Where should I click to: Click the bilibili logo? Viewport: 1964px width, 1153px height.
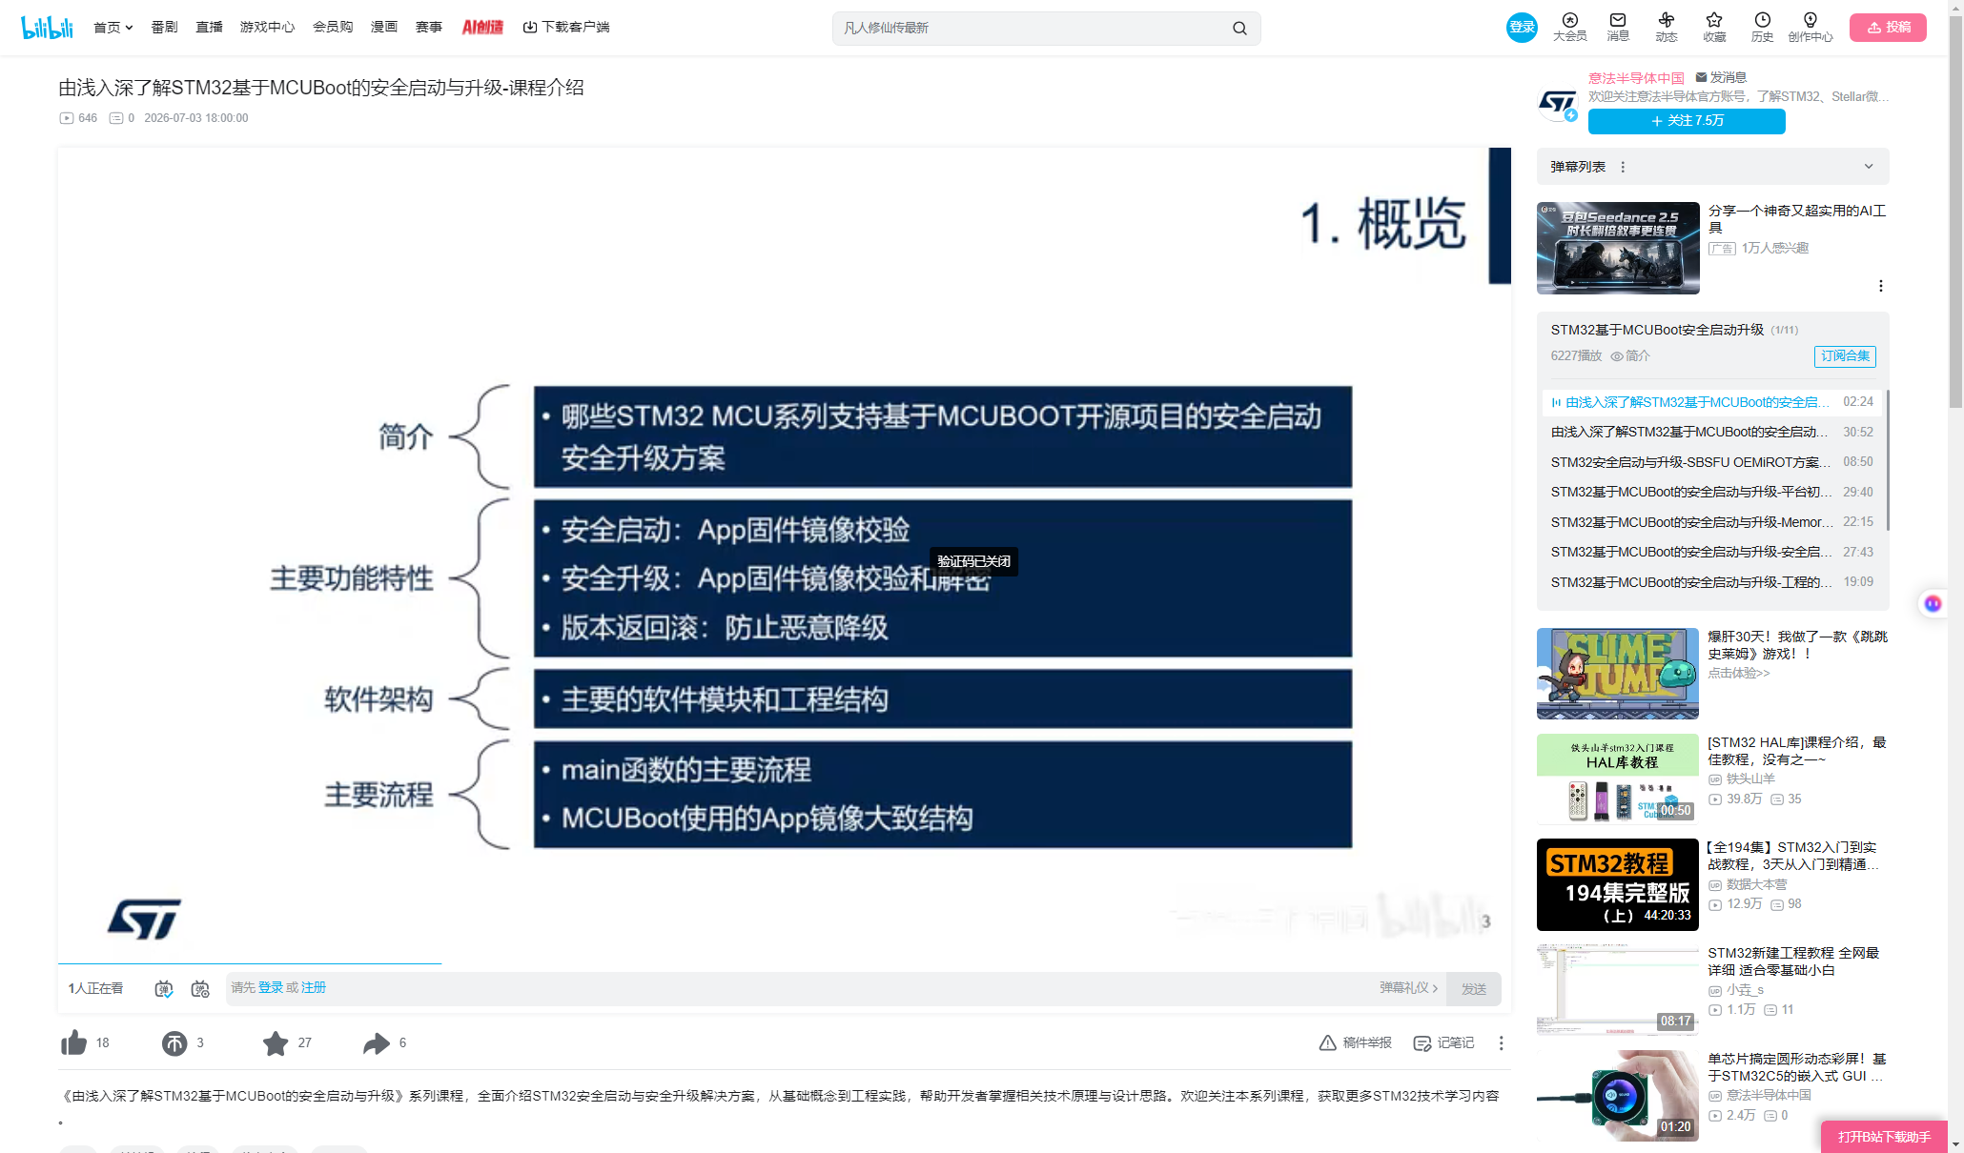click(47, 28)
